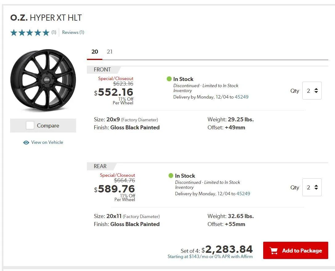Click the REAR Qty stepper arrows
This screenshot has height=271, width=335.
click(x=316, y=187)
